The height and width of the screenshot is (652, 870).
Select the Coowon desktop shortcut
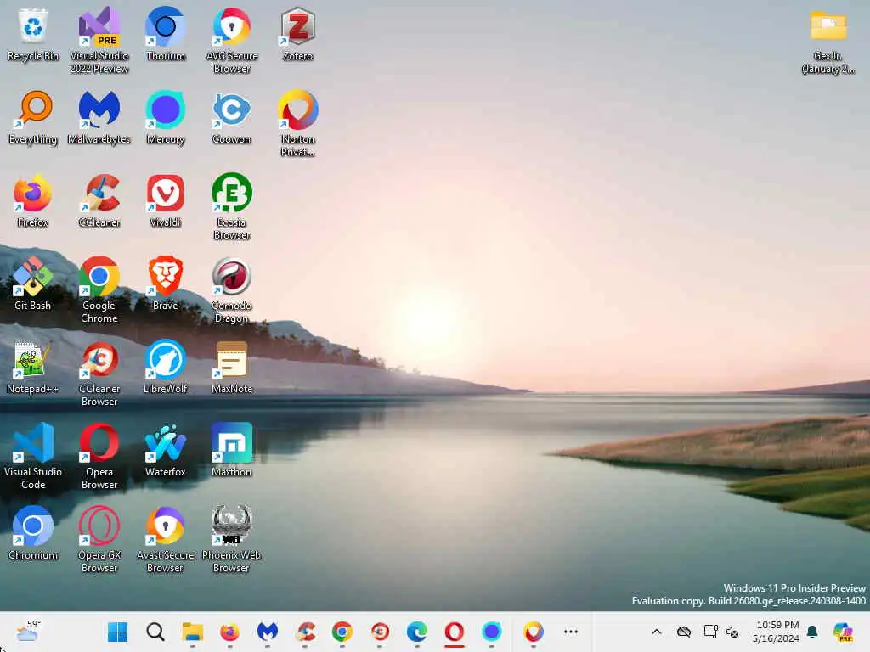(x=232, y=117)
